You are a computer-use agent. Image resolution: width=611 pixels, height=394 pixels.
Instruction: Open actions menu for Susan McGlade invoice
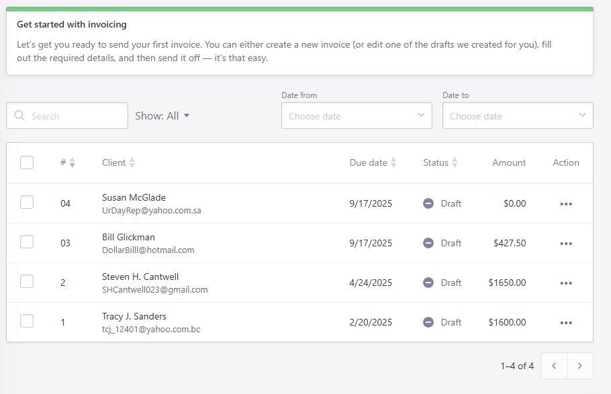565,204
